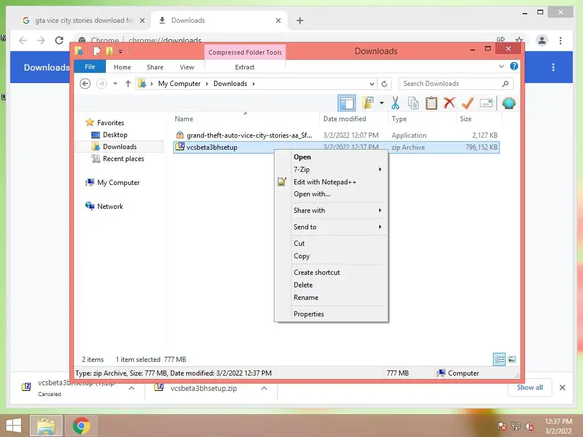Expand the Explorer ribbon chevron

click(x=501, y=66)
